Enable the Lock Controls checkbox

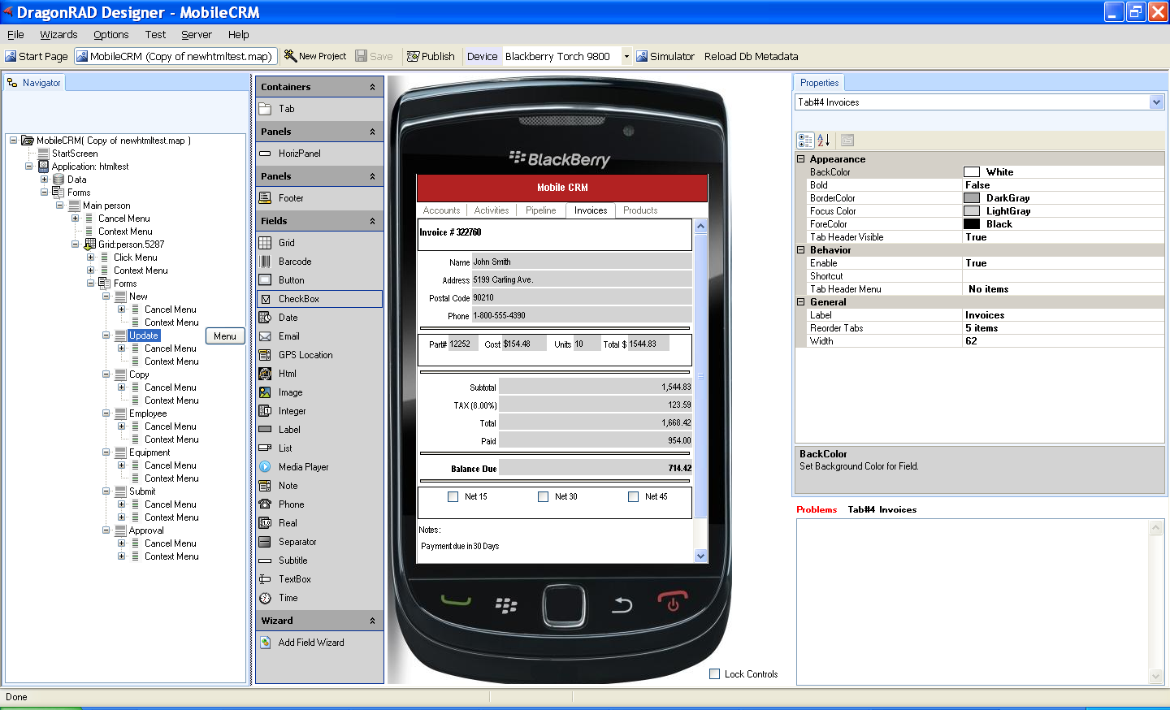tap(715, 674)
